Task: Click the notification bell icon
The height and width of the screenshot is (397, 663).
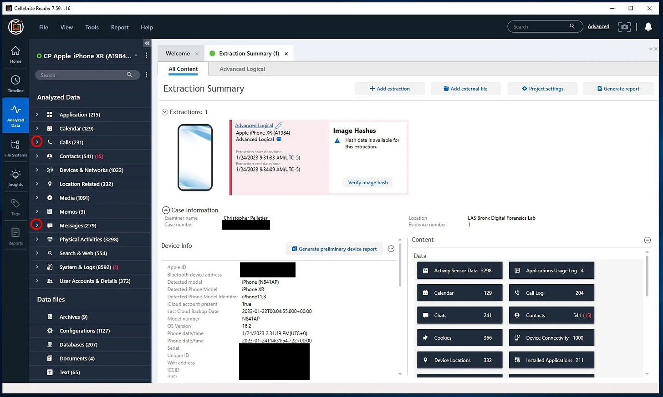Action: (x=648, y=27)
